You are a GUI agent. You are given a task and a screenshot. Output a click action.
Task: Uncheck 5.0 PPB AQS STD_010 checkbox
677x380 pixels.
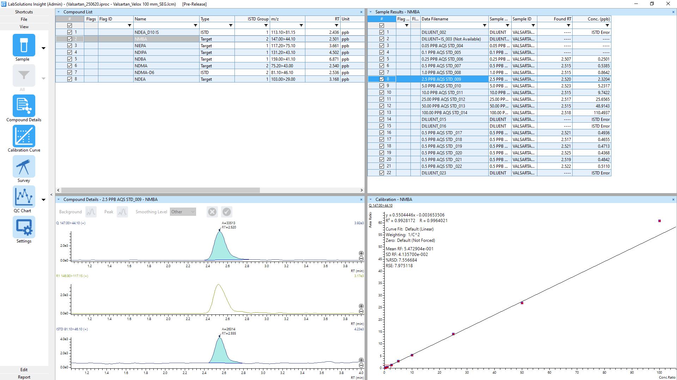click(382, 86)
